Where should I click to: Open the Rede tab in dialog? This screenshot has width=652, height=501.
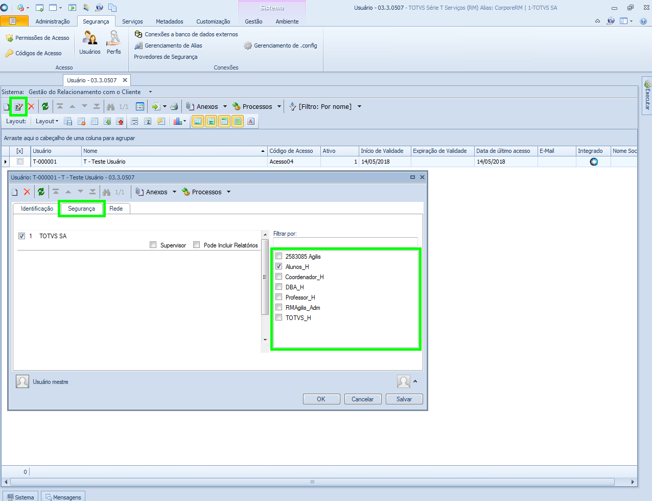click(116, 209)
